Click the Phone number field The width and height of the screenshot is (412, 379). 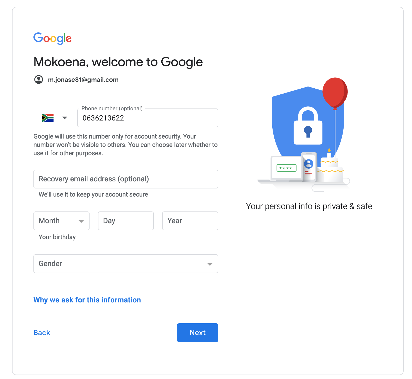148,118
